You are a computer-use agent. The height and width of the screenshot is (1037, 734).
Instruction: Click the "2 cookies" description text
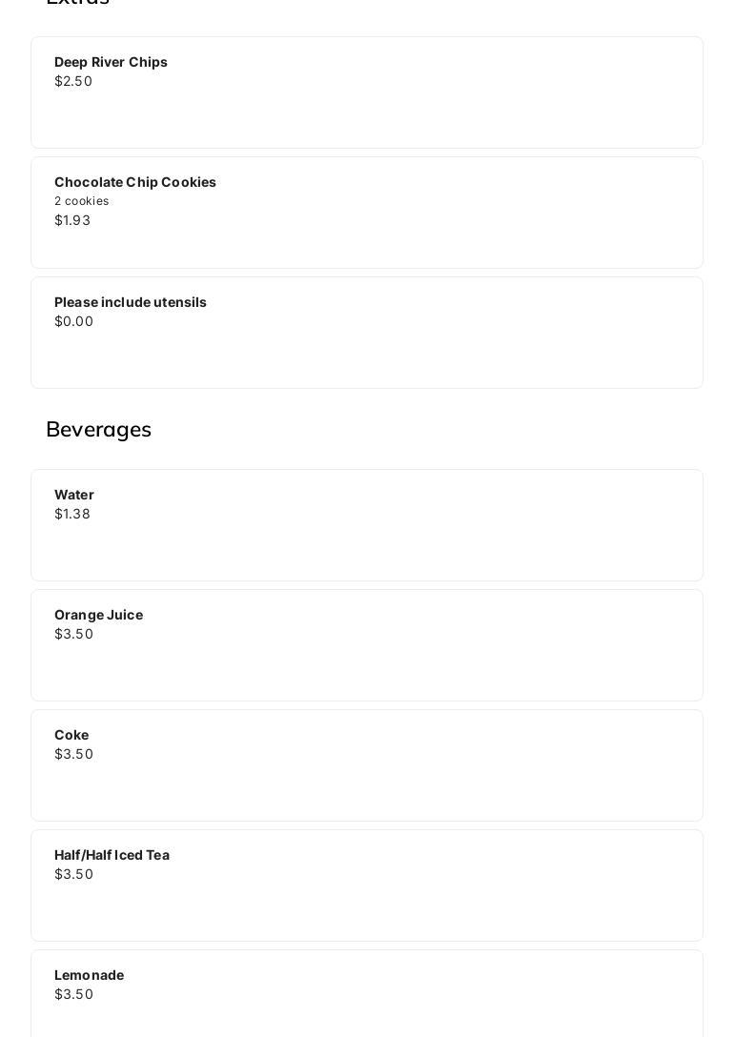tap(82, 201)
